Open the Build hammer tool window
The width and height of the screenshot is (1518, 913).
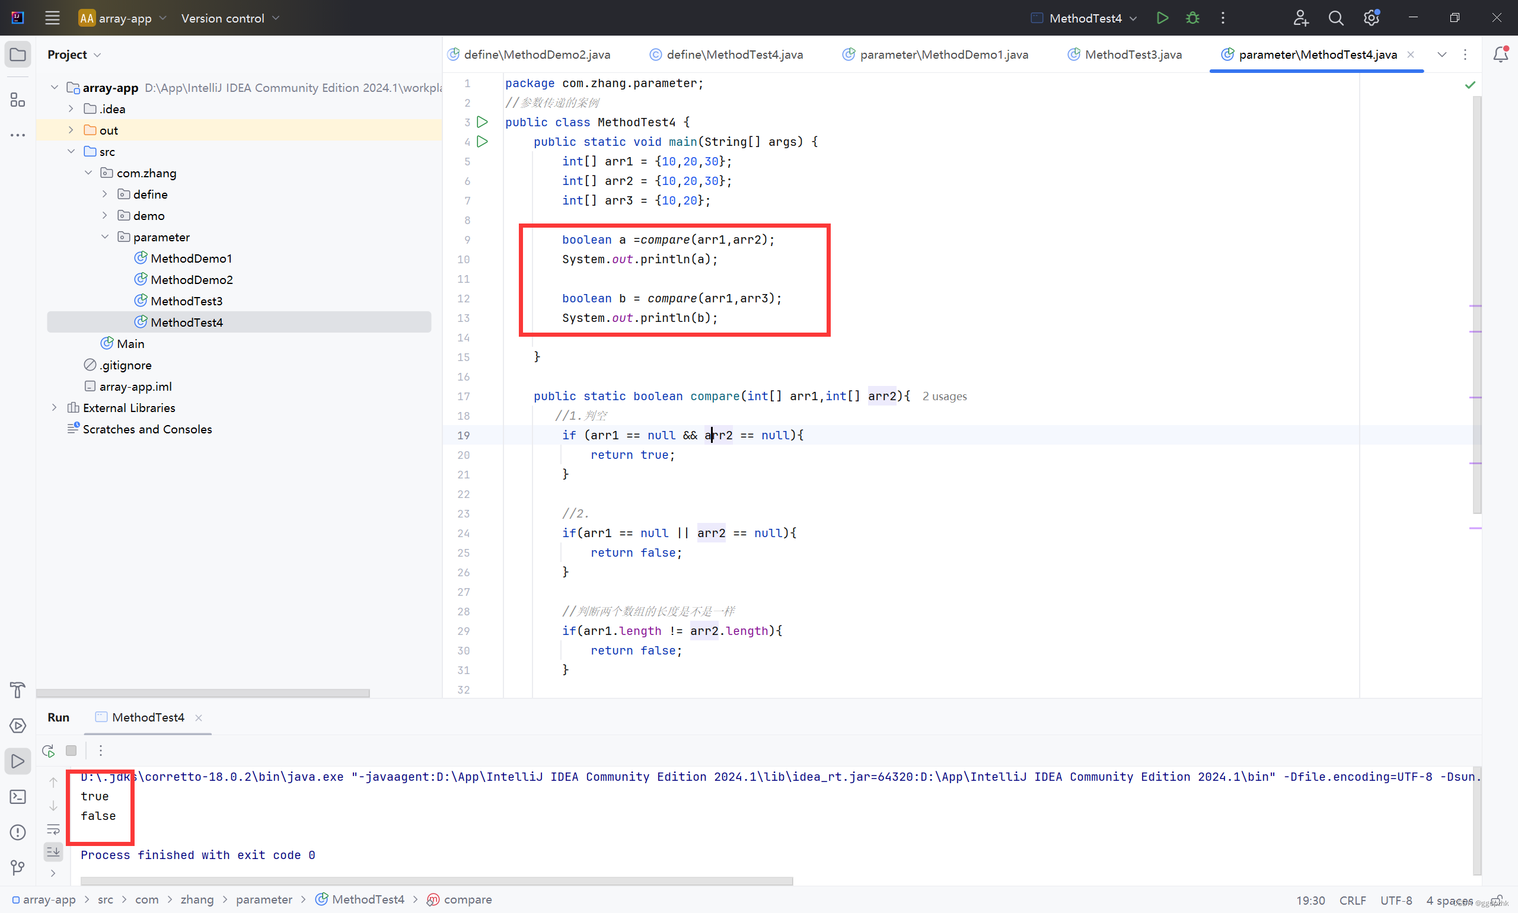(x=18, y=689)
